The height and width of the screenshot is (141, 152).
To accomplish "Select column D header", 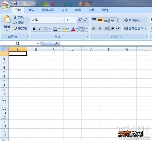I will pyautogui.click(x=72, y=49).
